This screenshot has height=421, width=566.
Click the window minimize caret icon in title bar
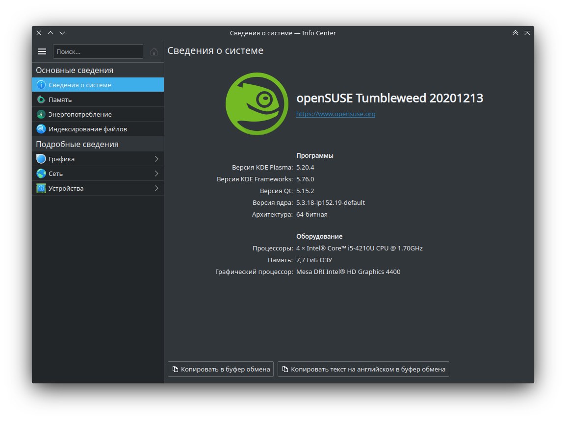[62, 33]
